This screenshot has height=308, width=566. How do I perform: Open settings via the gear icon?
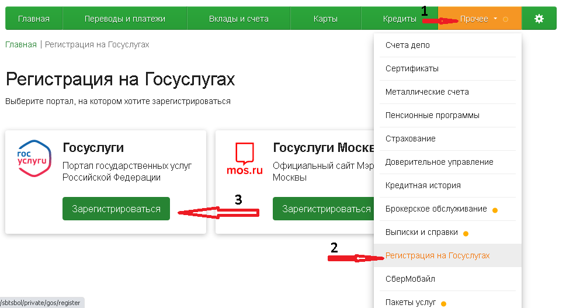coord(539,19)
